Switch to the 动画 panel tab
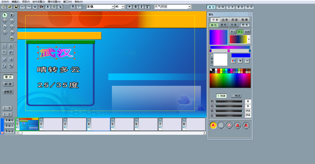Screen dimensions: 315x164 pos(221,7)
